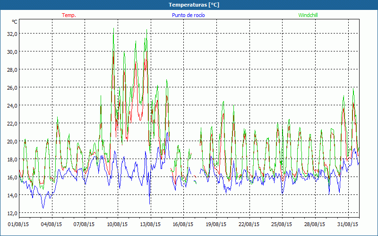The width and height of the screenshot is (378, 236).
Task: Click the °C axis unit label
Action: point(15,22)
